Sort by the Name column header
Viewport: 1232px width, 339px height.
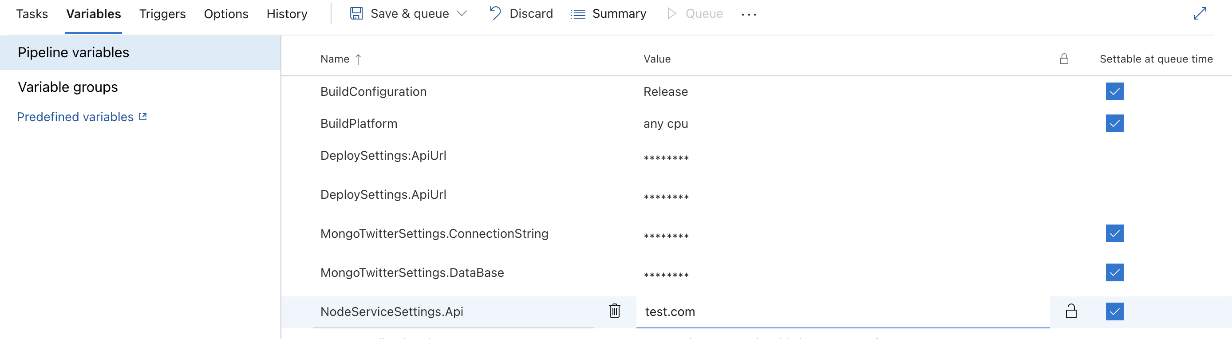(x=335, y=59)
